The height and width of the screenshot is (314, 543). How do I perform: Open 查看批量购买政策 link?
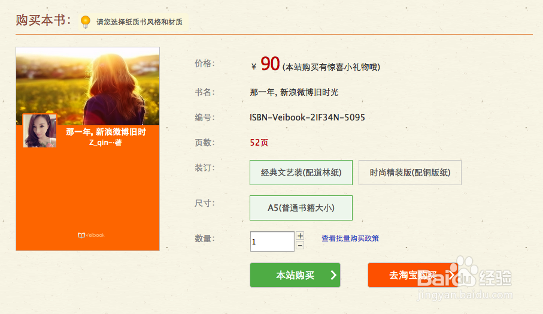(350, 238)
